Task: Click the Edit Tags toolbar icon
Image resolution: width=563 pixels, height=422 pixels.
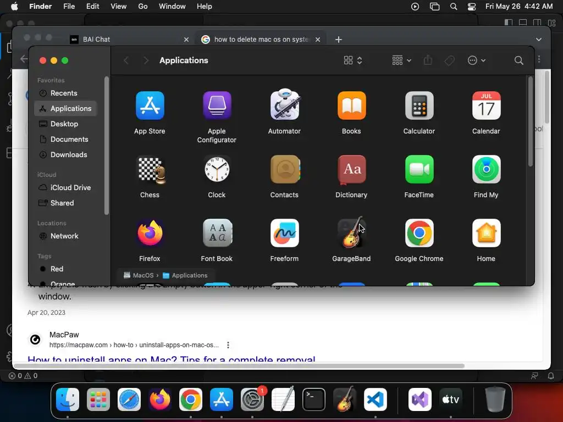Action: tap(449, 60)
